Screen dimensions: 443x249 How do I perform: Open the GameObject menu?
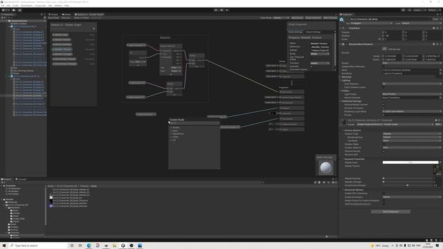coord(26,6)
